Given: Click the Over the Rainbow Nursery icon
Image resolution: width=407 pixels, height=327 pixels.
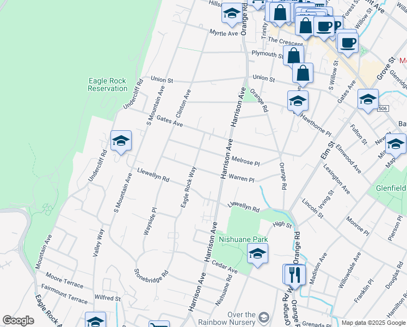Looking at the screenshot, I should [x=264, y=317].
